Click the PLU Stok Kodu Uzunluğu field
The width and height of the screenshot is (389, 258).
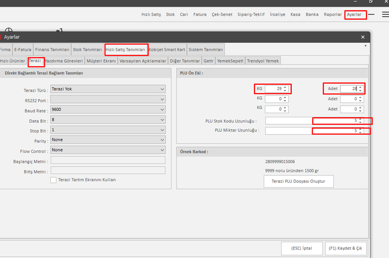[314, 121]
